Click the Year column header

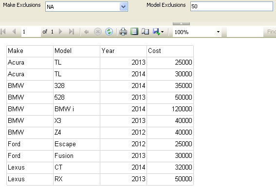[123, 51]
